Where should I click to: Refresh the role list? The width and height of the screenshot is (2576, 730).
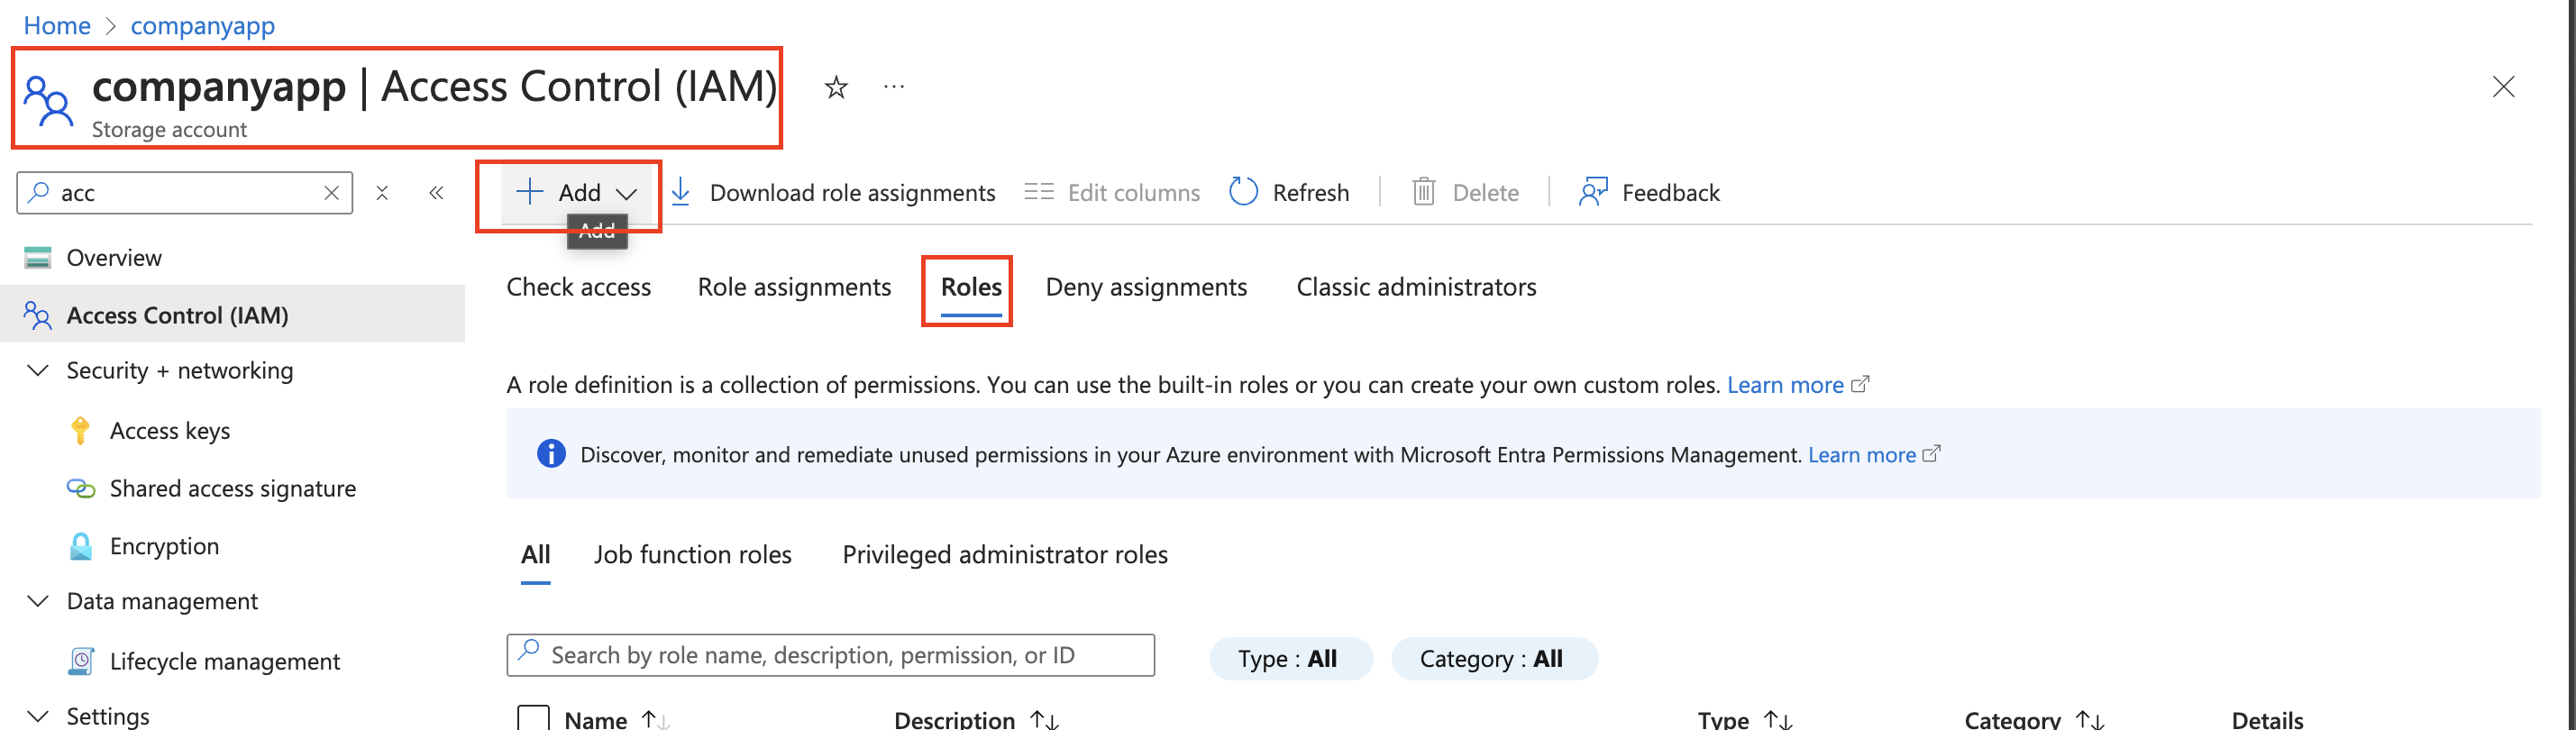[1289, 192]
